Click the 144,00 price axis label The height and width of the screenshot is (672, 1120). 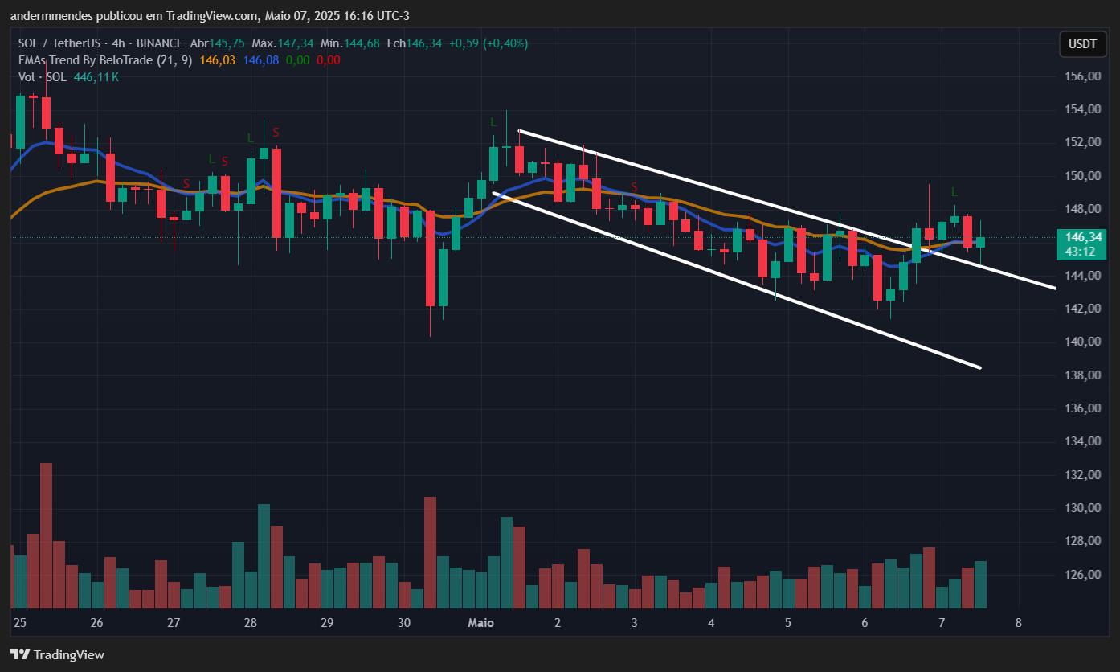coord(1083,276)
